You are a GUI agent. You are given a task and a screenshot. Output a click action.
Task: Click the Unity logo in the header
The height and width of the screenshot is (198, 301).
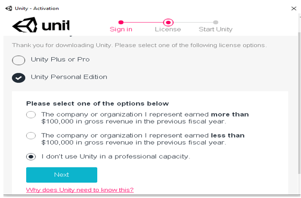41,26
